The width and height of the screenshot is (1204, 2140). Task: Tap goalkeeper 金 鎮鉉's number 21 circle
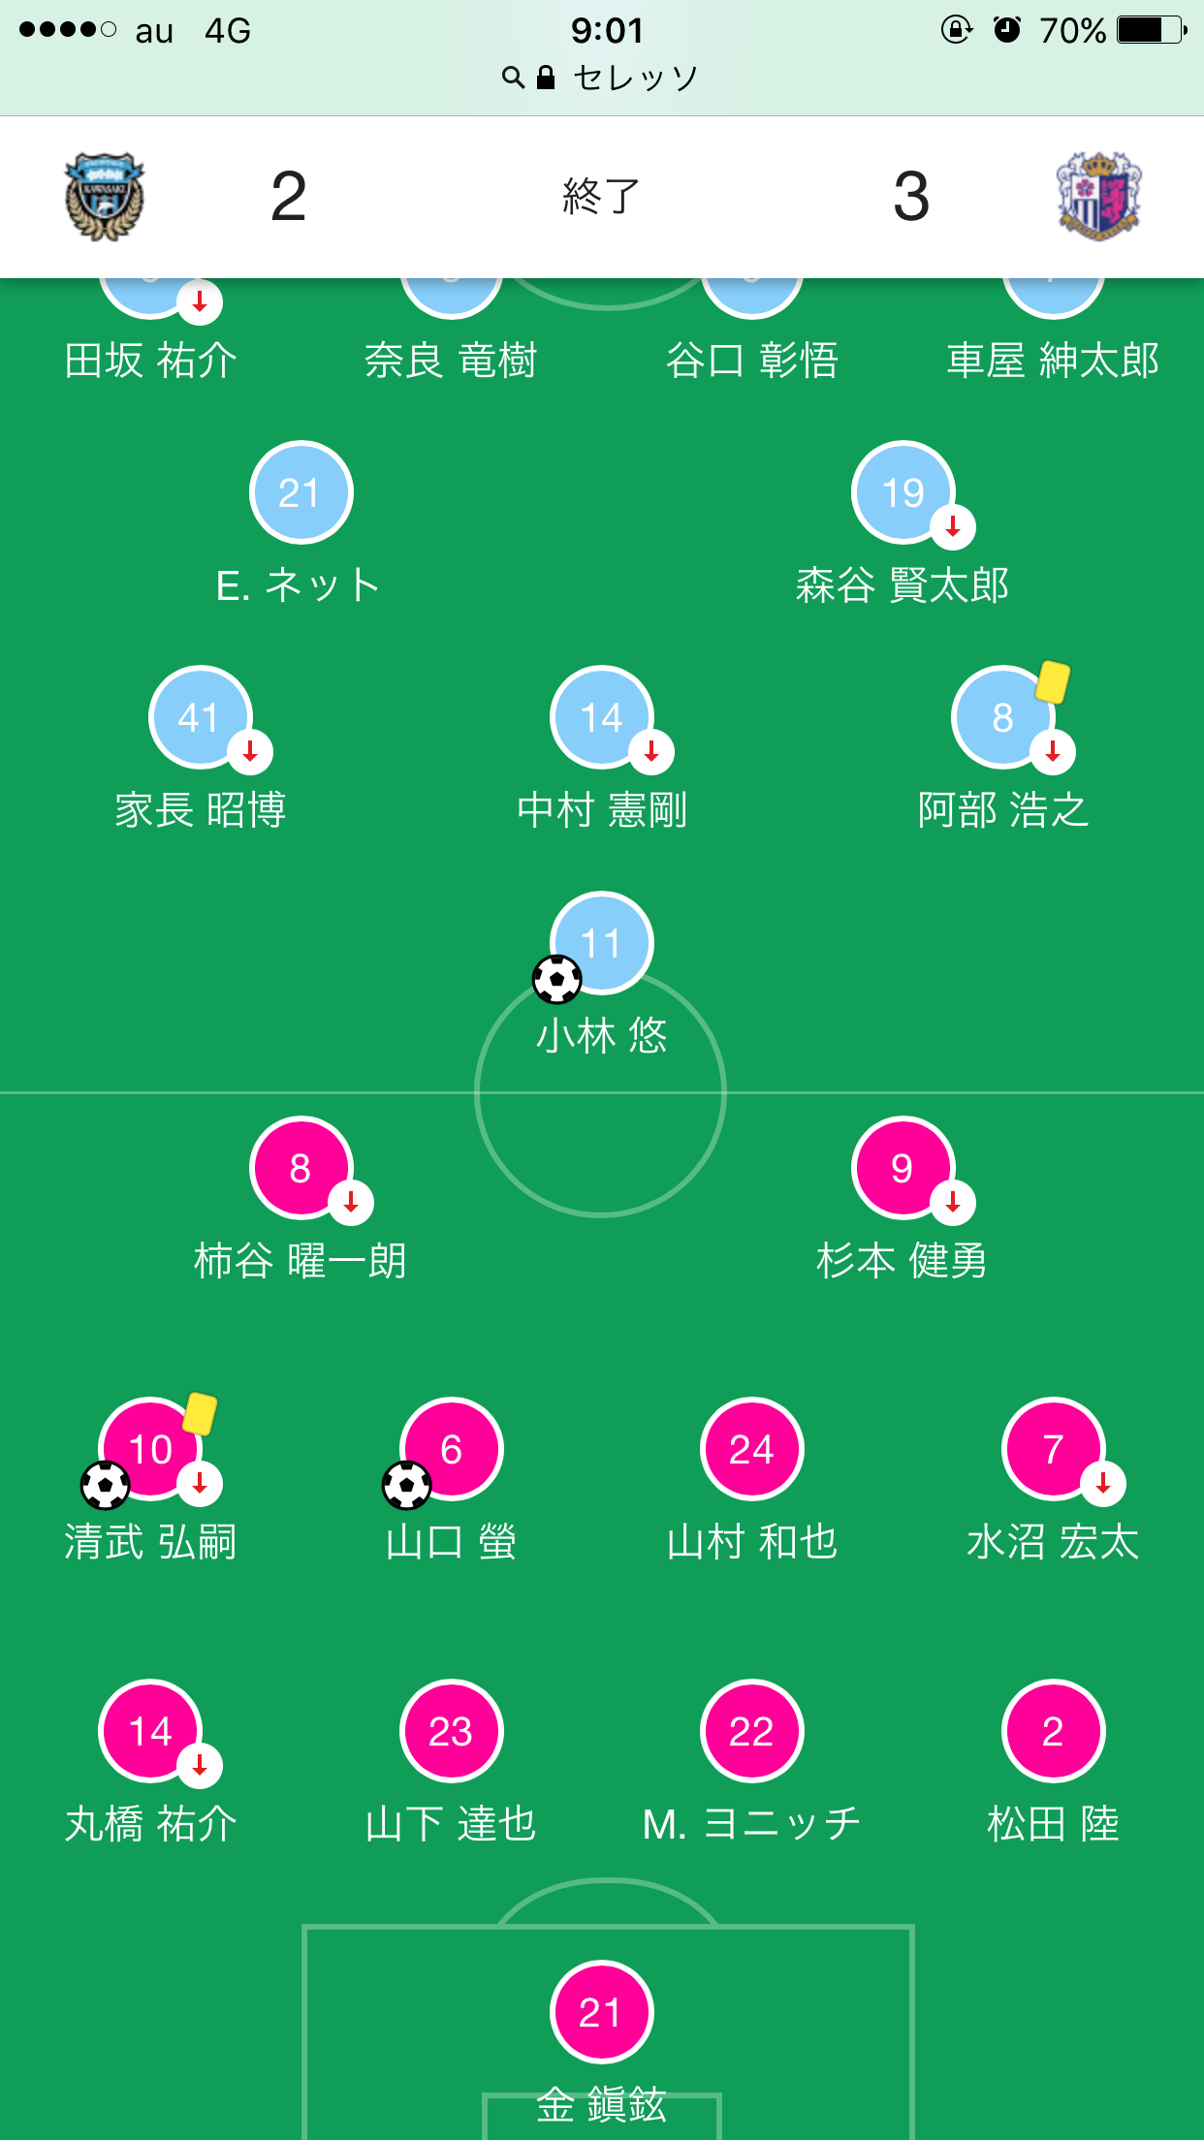[x=601, y=2012]
